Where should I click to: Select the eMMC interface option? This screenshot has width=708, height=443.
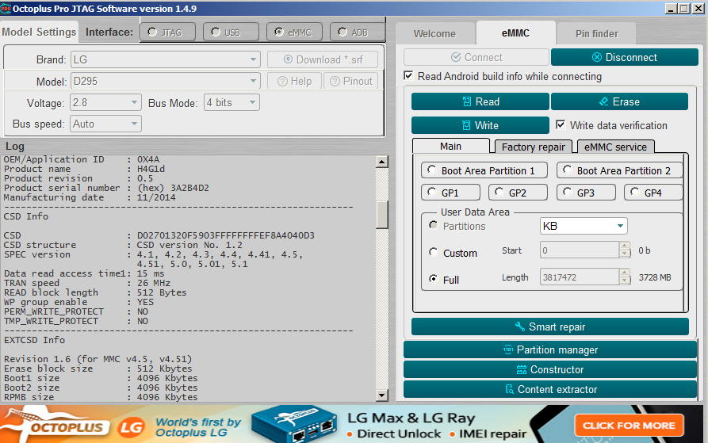[294, 32]
